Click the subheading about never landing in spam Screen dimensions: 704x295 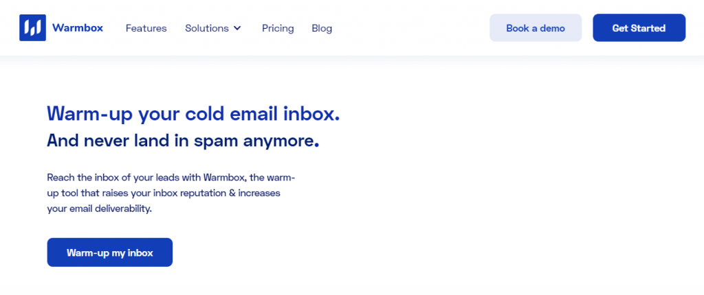tap(183, 141)
